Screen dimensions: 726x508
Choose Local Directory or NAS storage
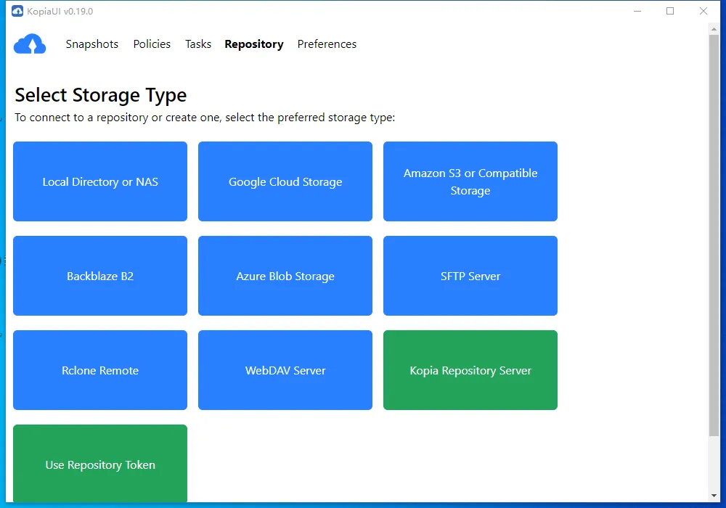click(100, 181)
